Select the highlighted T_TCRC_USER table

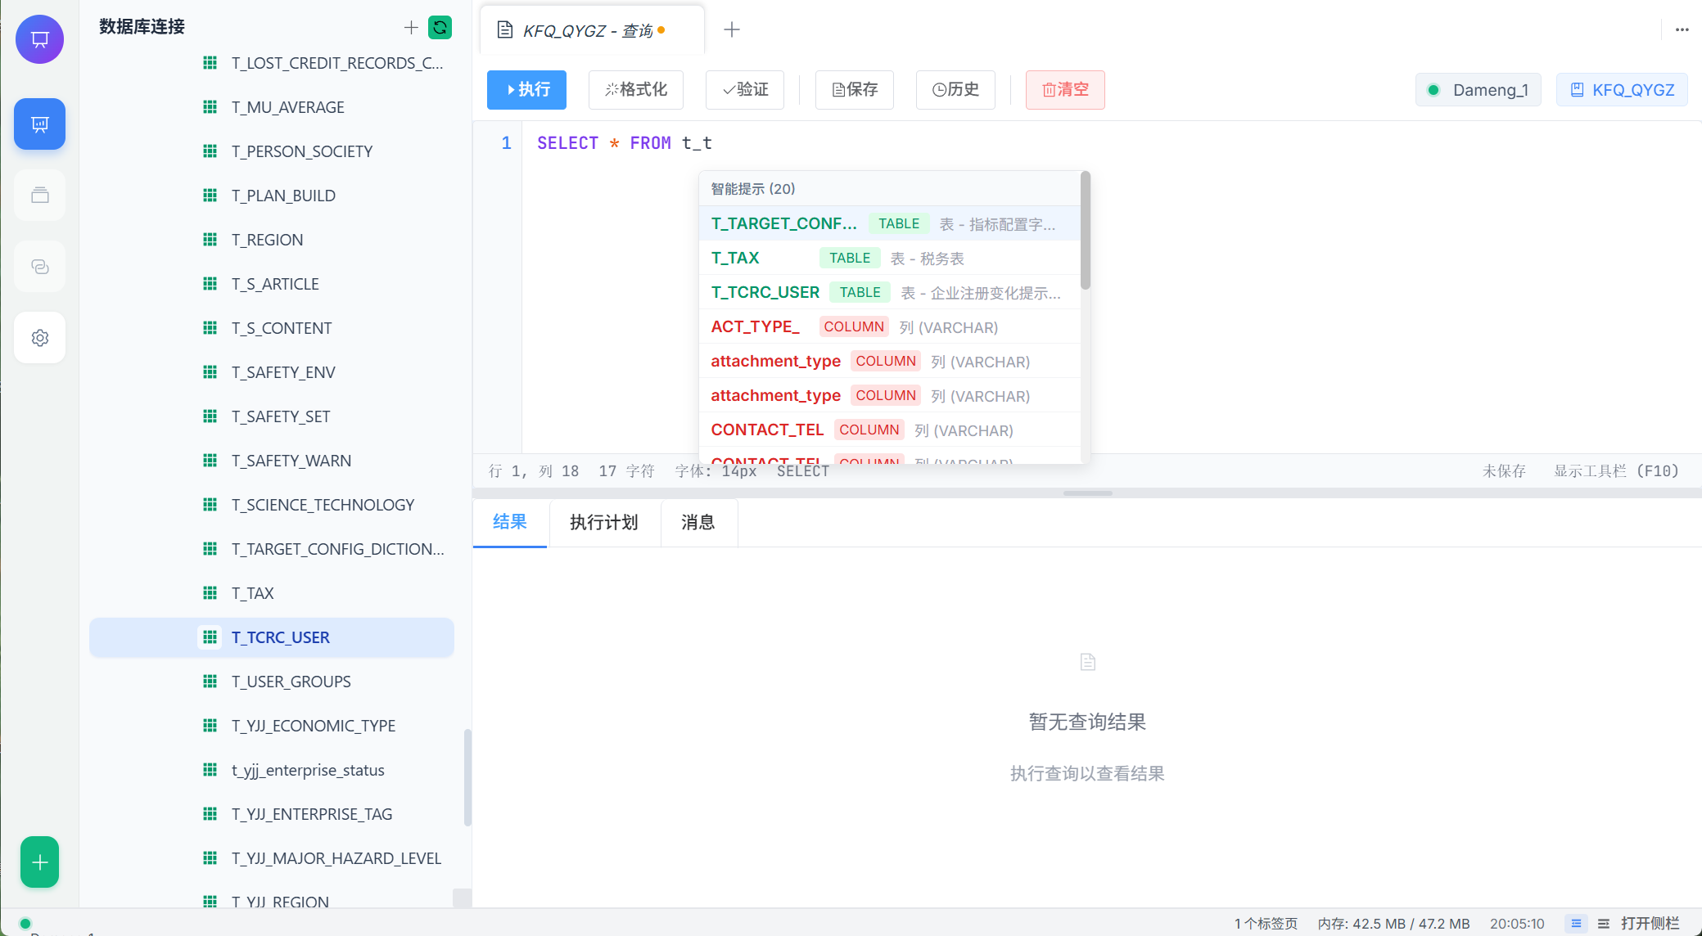point(272,637)
